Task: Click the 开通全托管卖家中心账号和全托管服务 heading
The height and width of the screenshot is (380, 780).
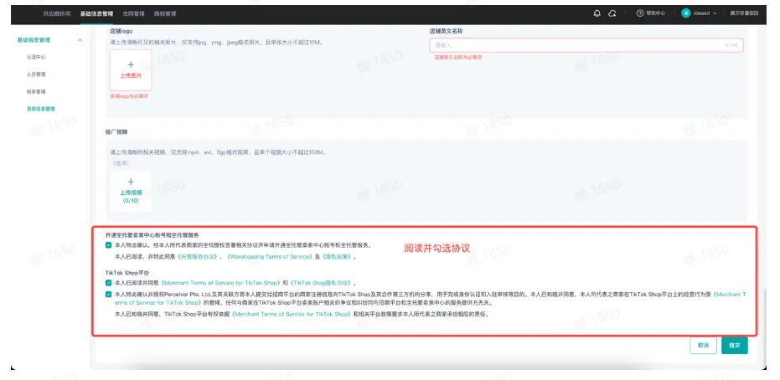Action: 152,234
